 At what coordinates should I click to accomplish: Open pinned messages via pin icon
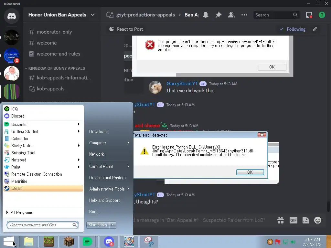tap(219, 15)
